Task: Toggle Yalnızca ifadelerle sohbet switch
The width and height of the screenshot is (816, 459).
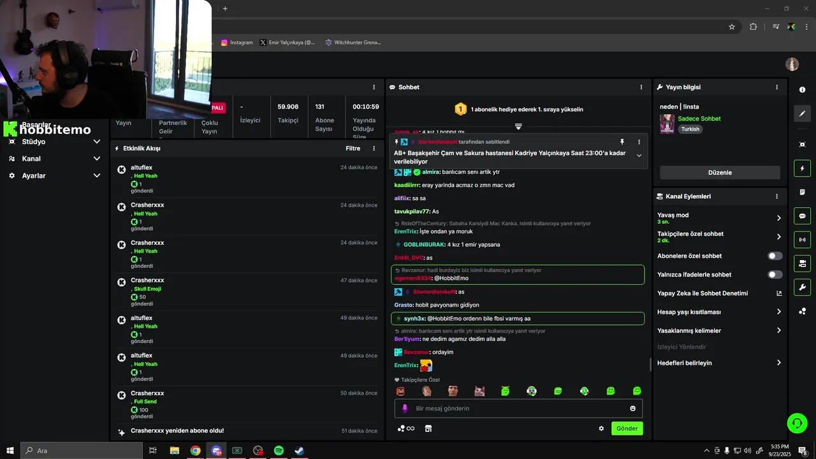Action: [x=775, y=275]
